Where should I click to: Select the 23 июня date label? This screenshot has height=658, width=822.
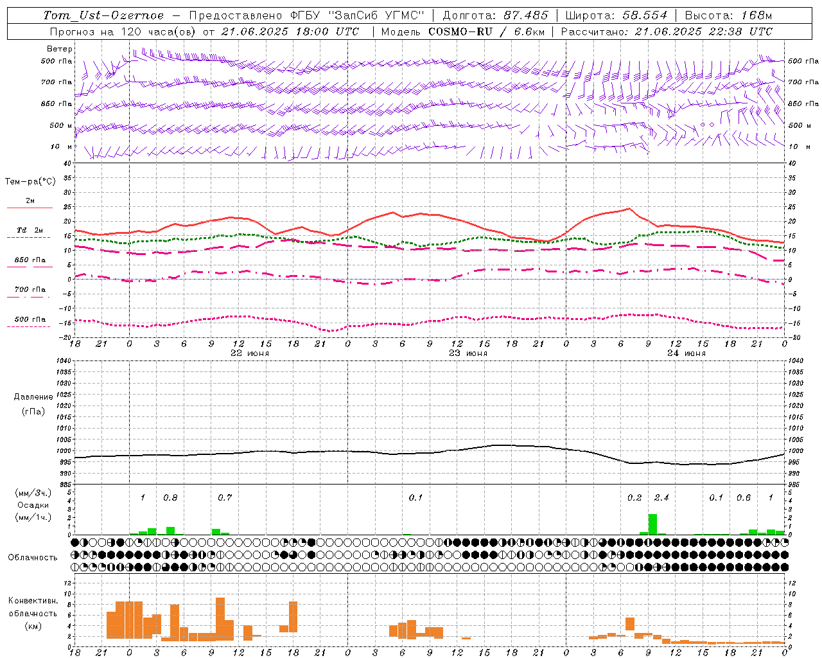pyautogui.click(x=468, y=353)
